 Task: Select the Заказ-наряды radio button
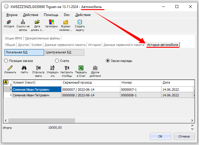point(108,61)
